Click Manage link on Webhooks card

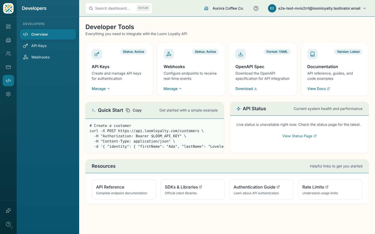[173, 89]
